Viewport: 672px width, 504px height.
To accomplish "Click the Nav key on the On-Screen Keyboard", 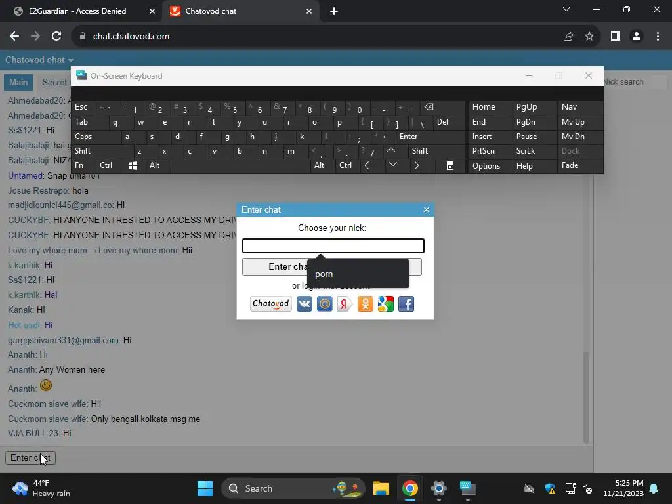I will 580,107.
